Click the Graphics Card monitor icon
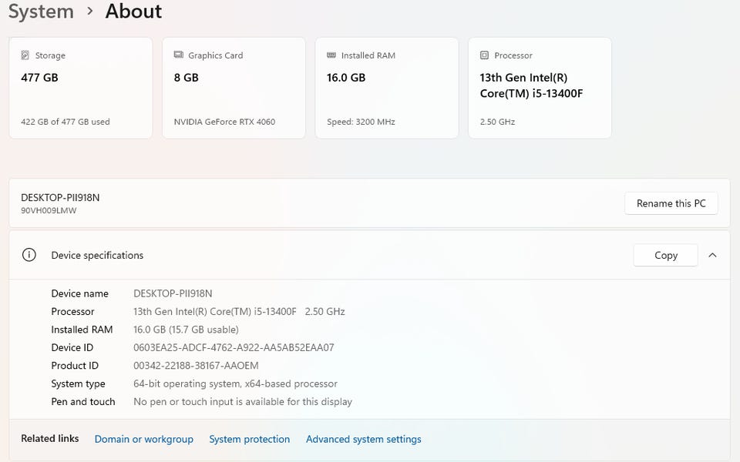 [178, 55]
